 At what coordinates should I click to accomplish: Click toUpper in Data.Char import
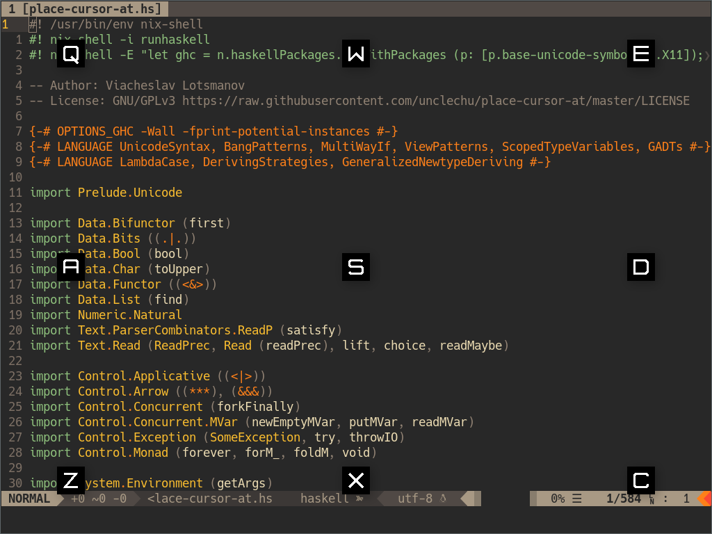[x=179, y=269]
